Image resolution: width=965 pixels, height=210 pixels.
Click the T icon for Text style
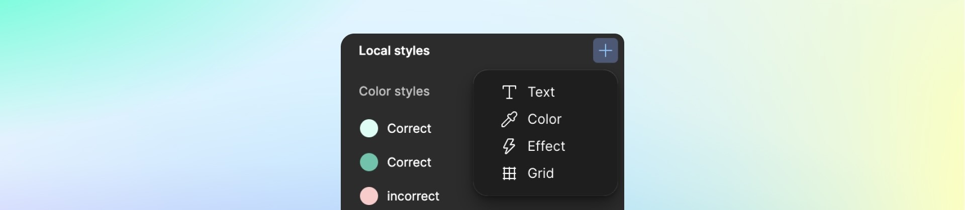tap(509, 92)
